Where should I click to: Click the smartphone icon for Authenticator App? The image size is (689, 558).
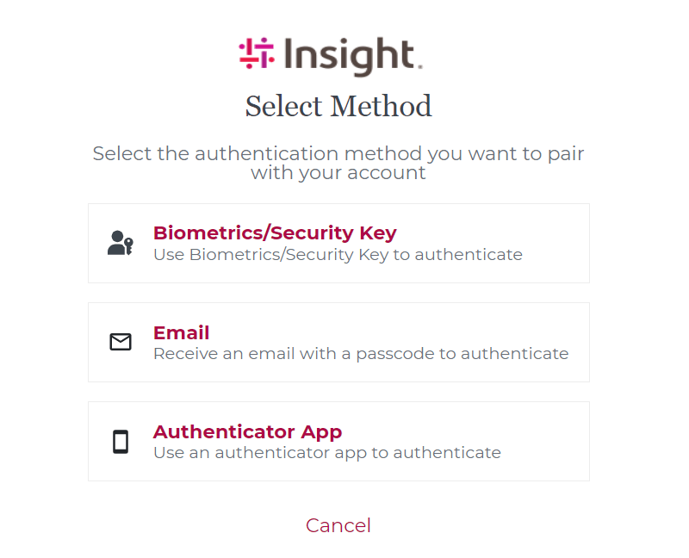click(x=121, y=440)
